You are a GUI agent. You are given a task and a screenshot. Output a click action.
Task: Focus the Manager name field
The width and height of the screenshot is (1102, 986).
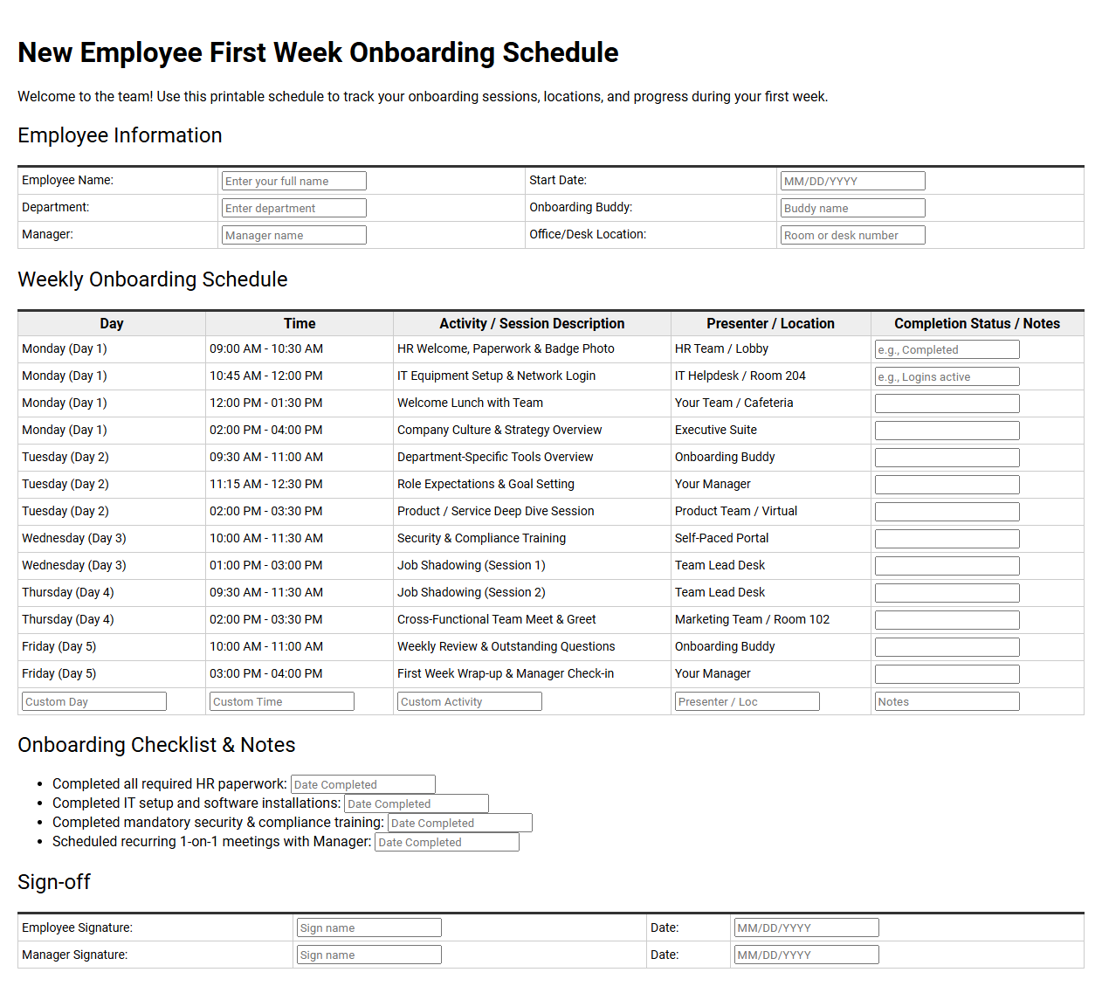pos(294,235)
